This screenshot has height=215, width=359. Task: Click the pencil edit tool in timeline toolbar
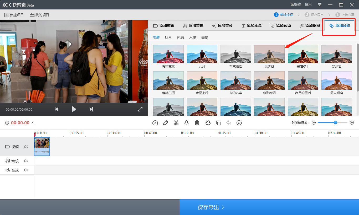click(166, 123)
